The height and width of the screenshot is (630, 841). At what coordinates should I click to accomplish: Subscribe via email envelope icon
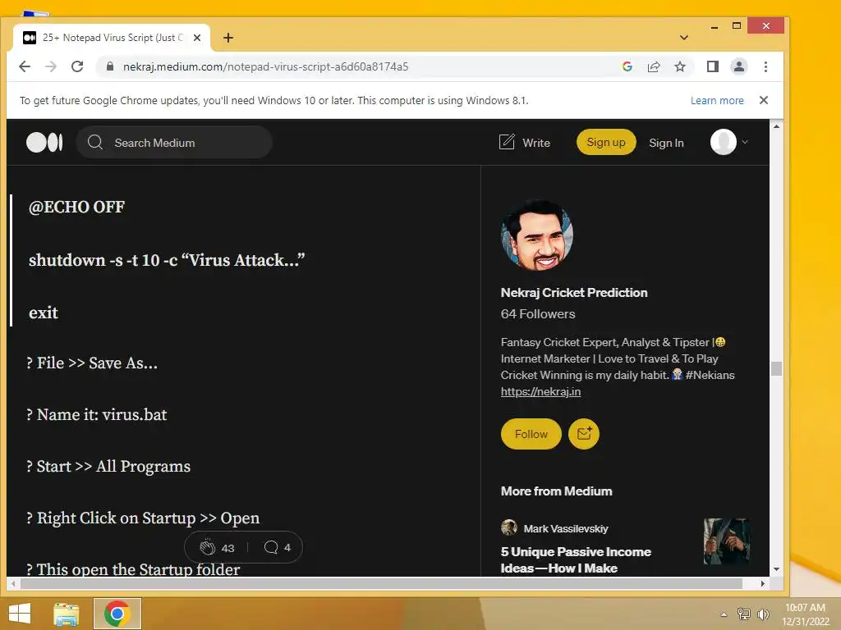click(584, 434)
